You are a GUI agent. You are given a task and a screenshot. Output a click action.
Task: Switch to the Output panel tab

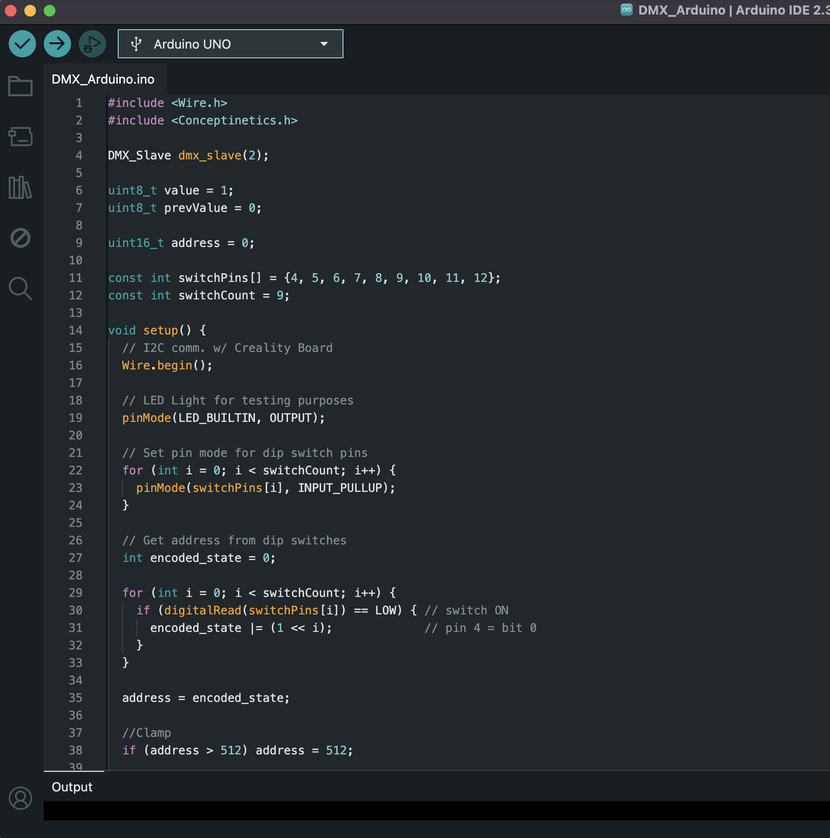(72, 787)
